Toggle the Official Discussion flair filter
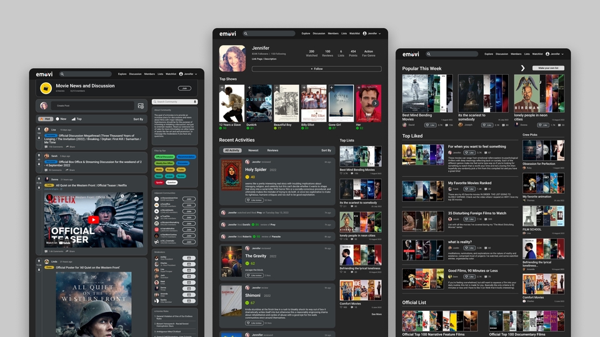The height and width of the screenshot is (337, 600). (x=164, y=157)
